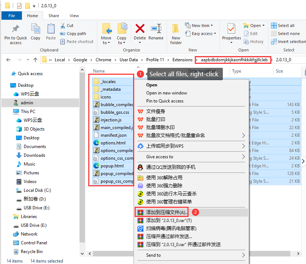Click 添加到压缩文件(A)... menu entry
The width and height of the screenshot is (306, 264).
coord(167,212)
